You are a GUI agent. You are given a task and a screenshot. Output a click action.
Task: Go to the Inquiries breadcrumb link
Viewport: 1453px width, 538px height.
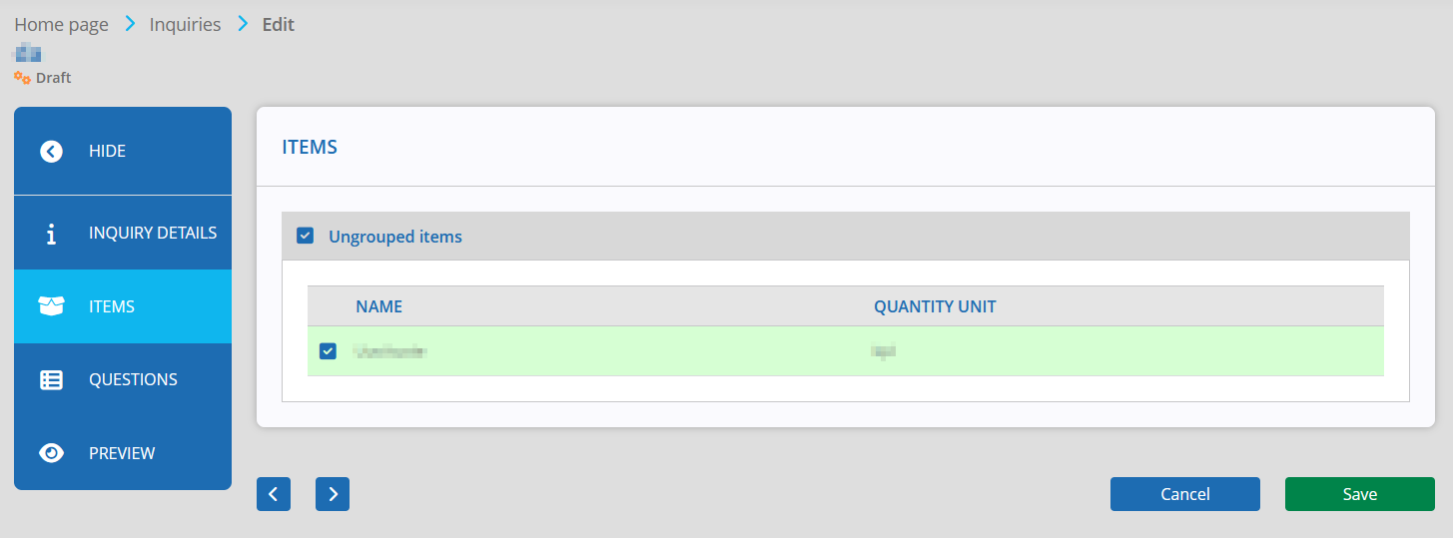coord(185,25)
